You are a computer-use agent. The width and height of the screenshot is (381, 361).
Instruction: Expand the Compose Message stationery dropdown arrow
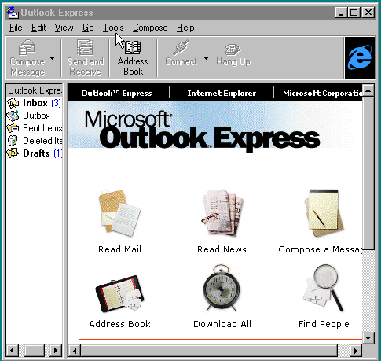click(x=53, y=58)
